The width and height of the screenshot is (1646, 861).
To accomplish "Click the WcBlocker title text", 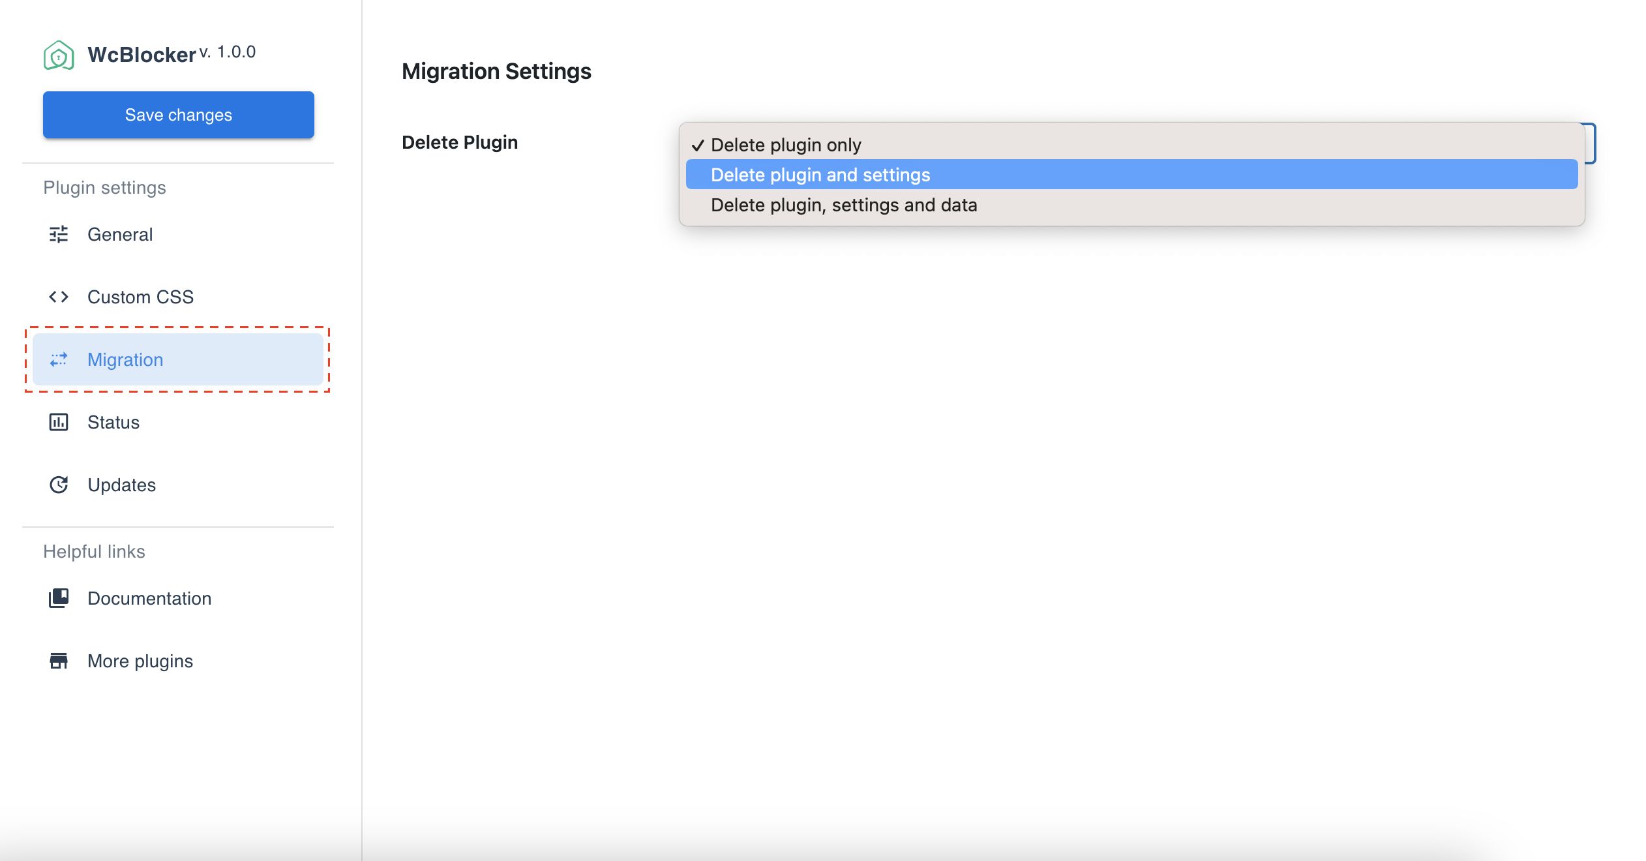I will (x=142, y=55).
